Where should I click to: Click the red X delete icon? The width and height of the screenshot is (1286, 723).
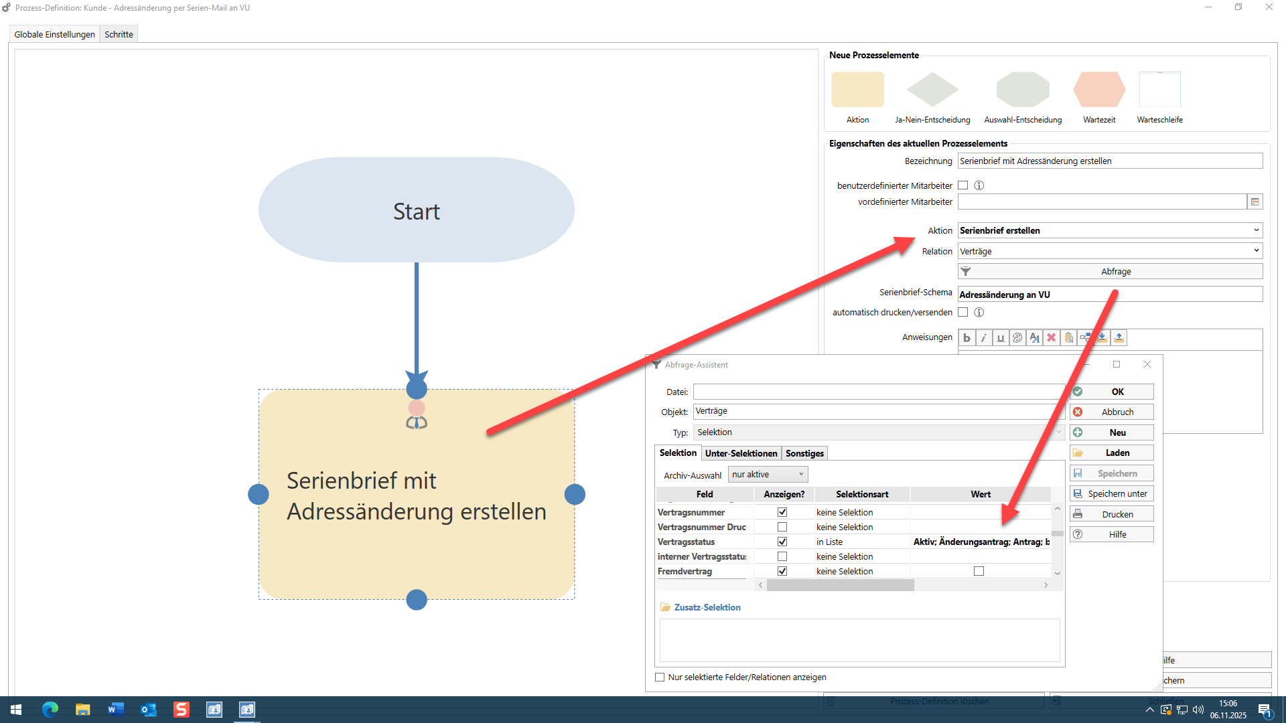1052,338
